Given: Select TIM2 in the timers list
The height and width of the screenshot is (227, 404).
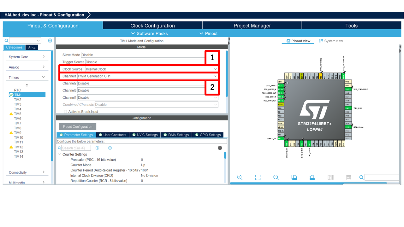Looking at the screenshot, I should 18,100.
